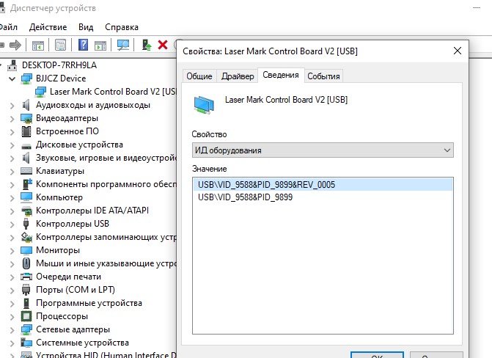Click the Мониторы screen icon

(x=26, y=250)
